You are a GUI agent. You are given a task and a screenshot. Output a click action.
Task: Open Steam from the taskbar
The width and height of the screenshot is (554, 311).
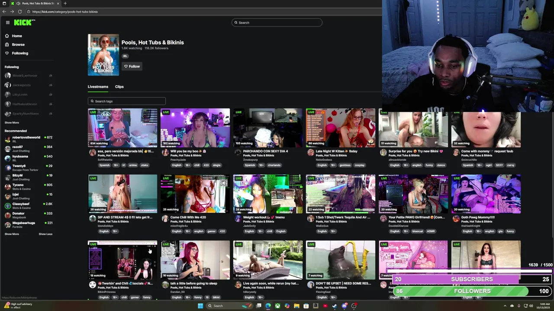pyautogui.click(x=335, y=306)
